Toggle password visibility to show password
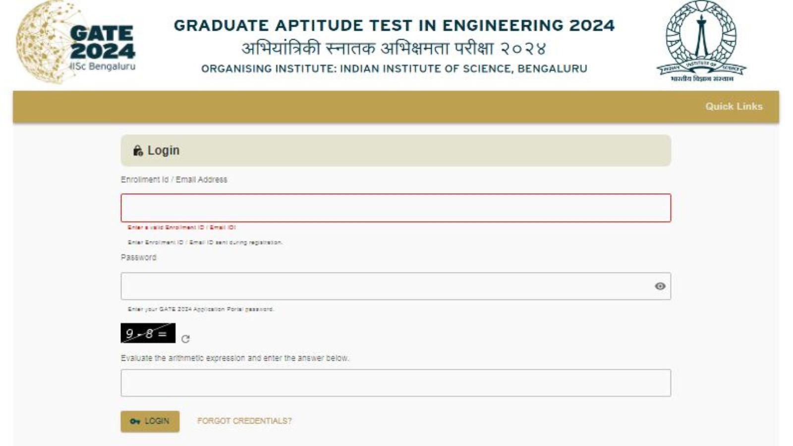The image size is (793, 446). tap(659, 286)
